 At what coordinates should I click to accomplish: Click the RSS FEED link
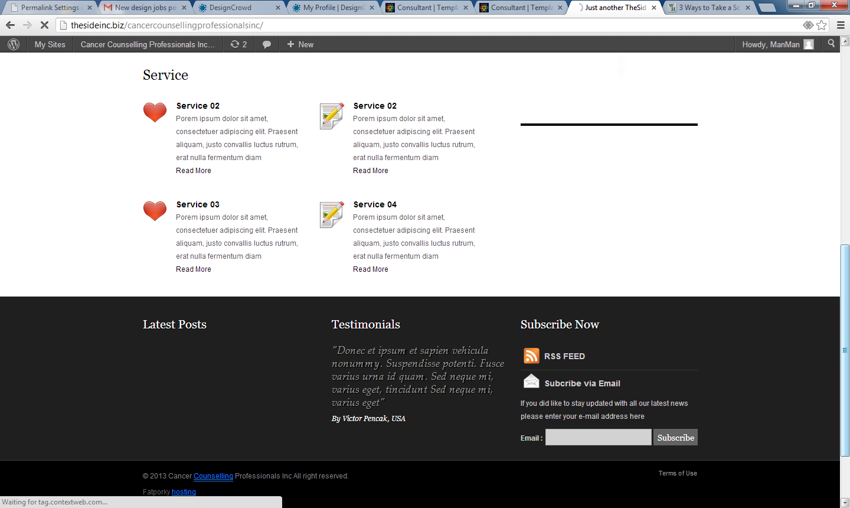564,356
